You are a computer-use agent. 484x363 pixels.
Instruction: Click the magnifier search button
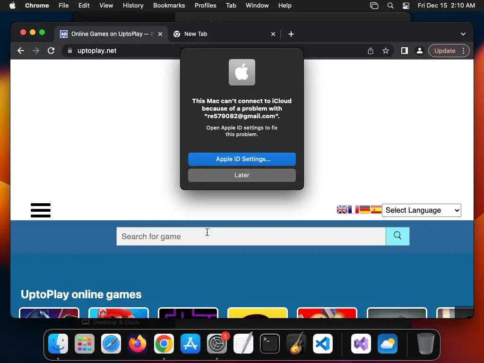[398, 236]
